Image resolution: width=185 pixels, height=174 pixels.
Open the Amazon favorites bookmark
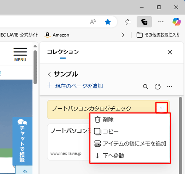pos(57,35)
